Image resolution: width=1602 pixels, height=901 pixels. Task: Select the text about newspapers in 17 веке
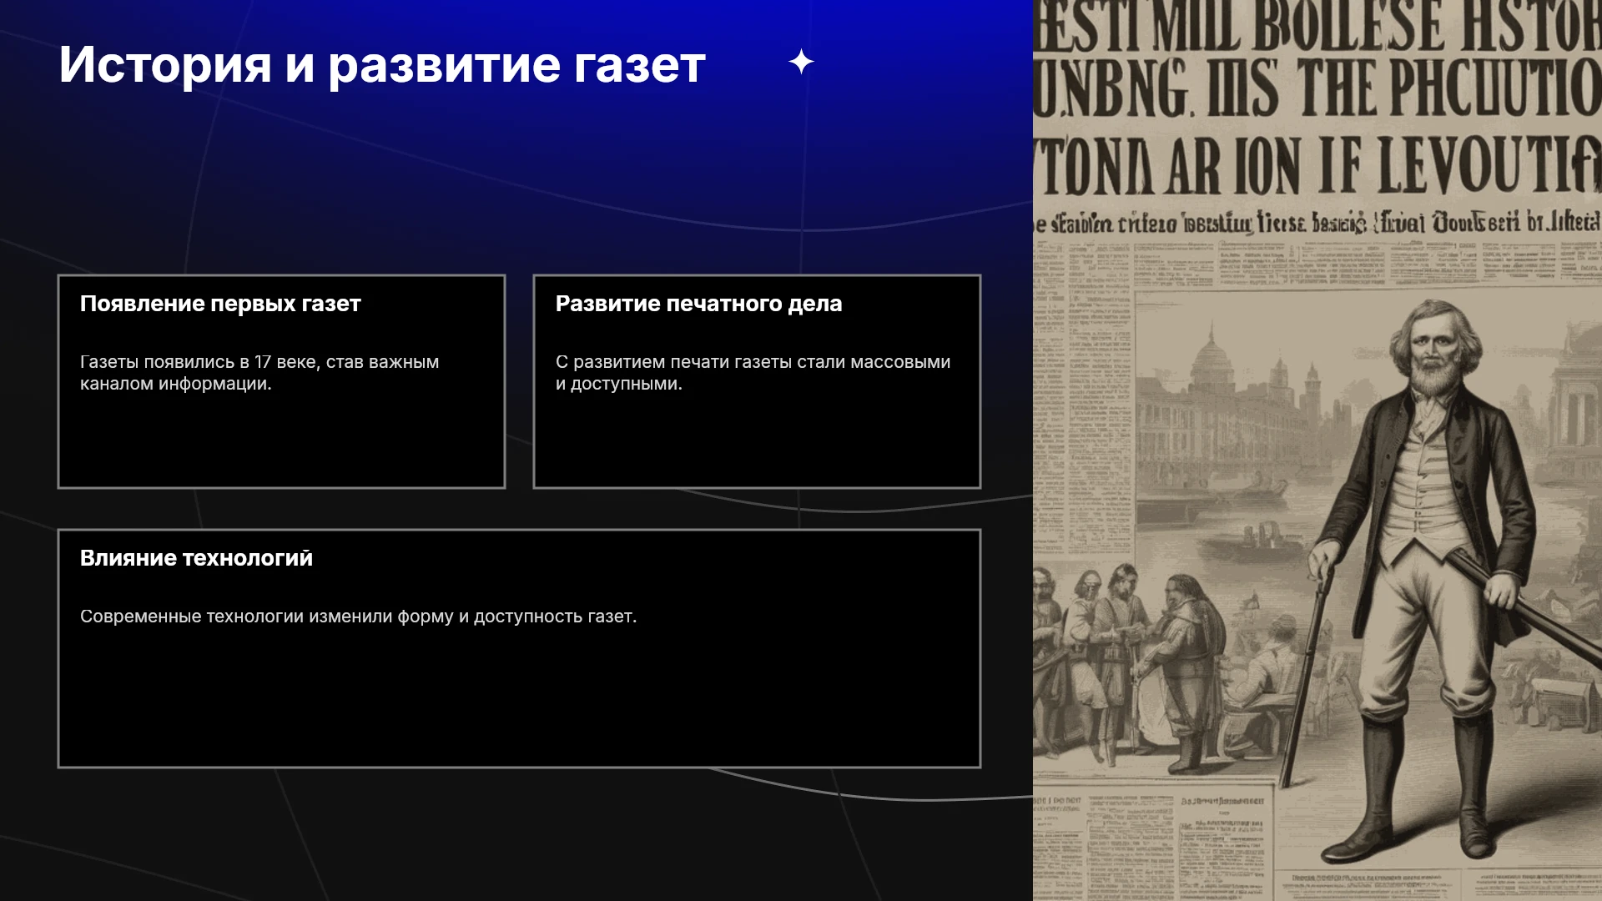259,373
